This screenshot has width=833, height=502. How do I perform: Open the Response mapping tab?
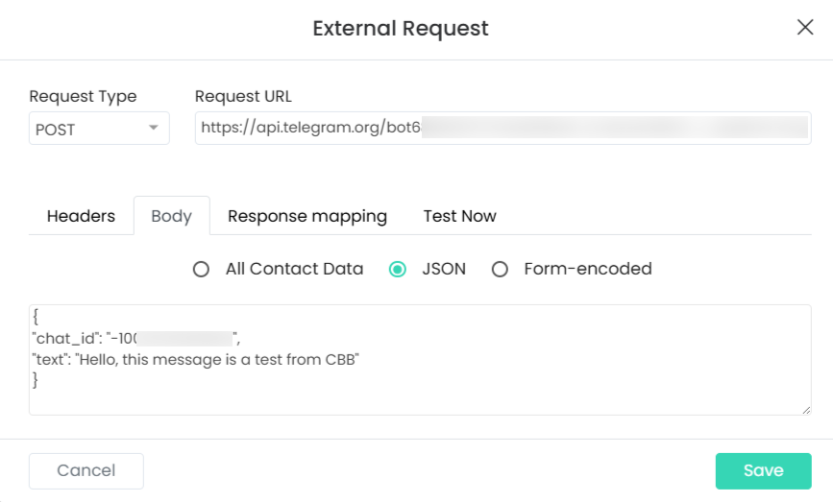coord(306,216)
